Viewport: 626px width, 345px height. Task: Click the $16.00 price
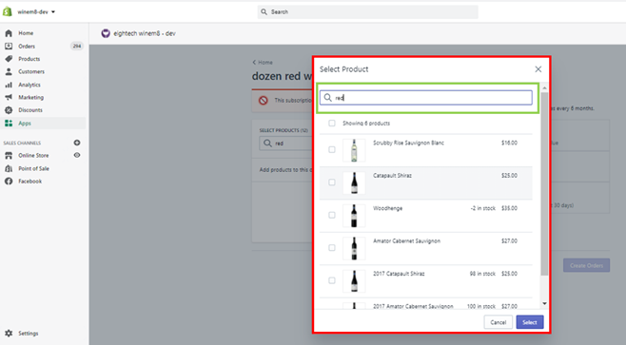click(509, 143)
